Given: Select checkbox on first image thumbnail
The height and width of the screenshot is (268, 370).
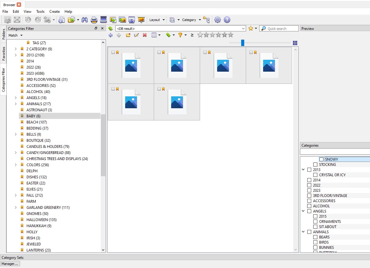Looking at the screenshot, I should click(x=113, y=52).
